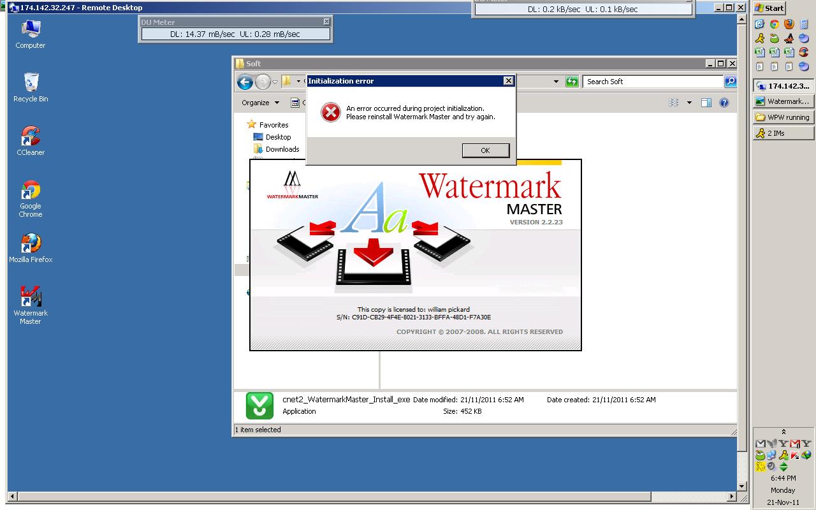The image size is (816, 510).
Task: Switch to the 2 IMs taskbar button
Action: (x=783, y=133)
